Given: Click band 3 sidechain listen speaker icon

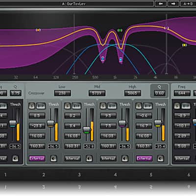Looking at the screenshot, I should click(x=89, y=158).
